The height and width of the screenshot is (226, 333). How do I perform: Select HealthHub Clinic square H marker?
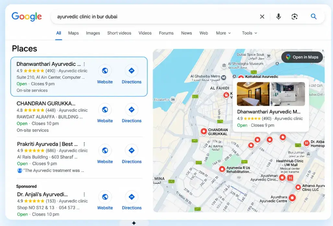pos(290,178)
